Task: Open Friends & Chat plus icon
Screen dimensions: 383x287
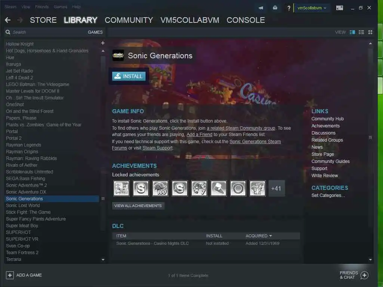Action: pos(364,275)
